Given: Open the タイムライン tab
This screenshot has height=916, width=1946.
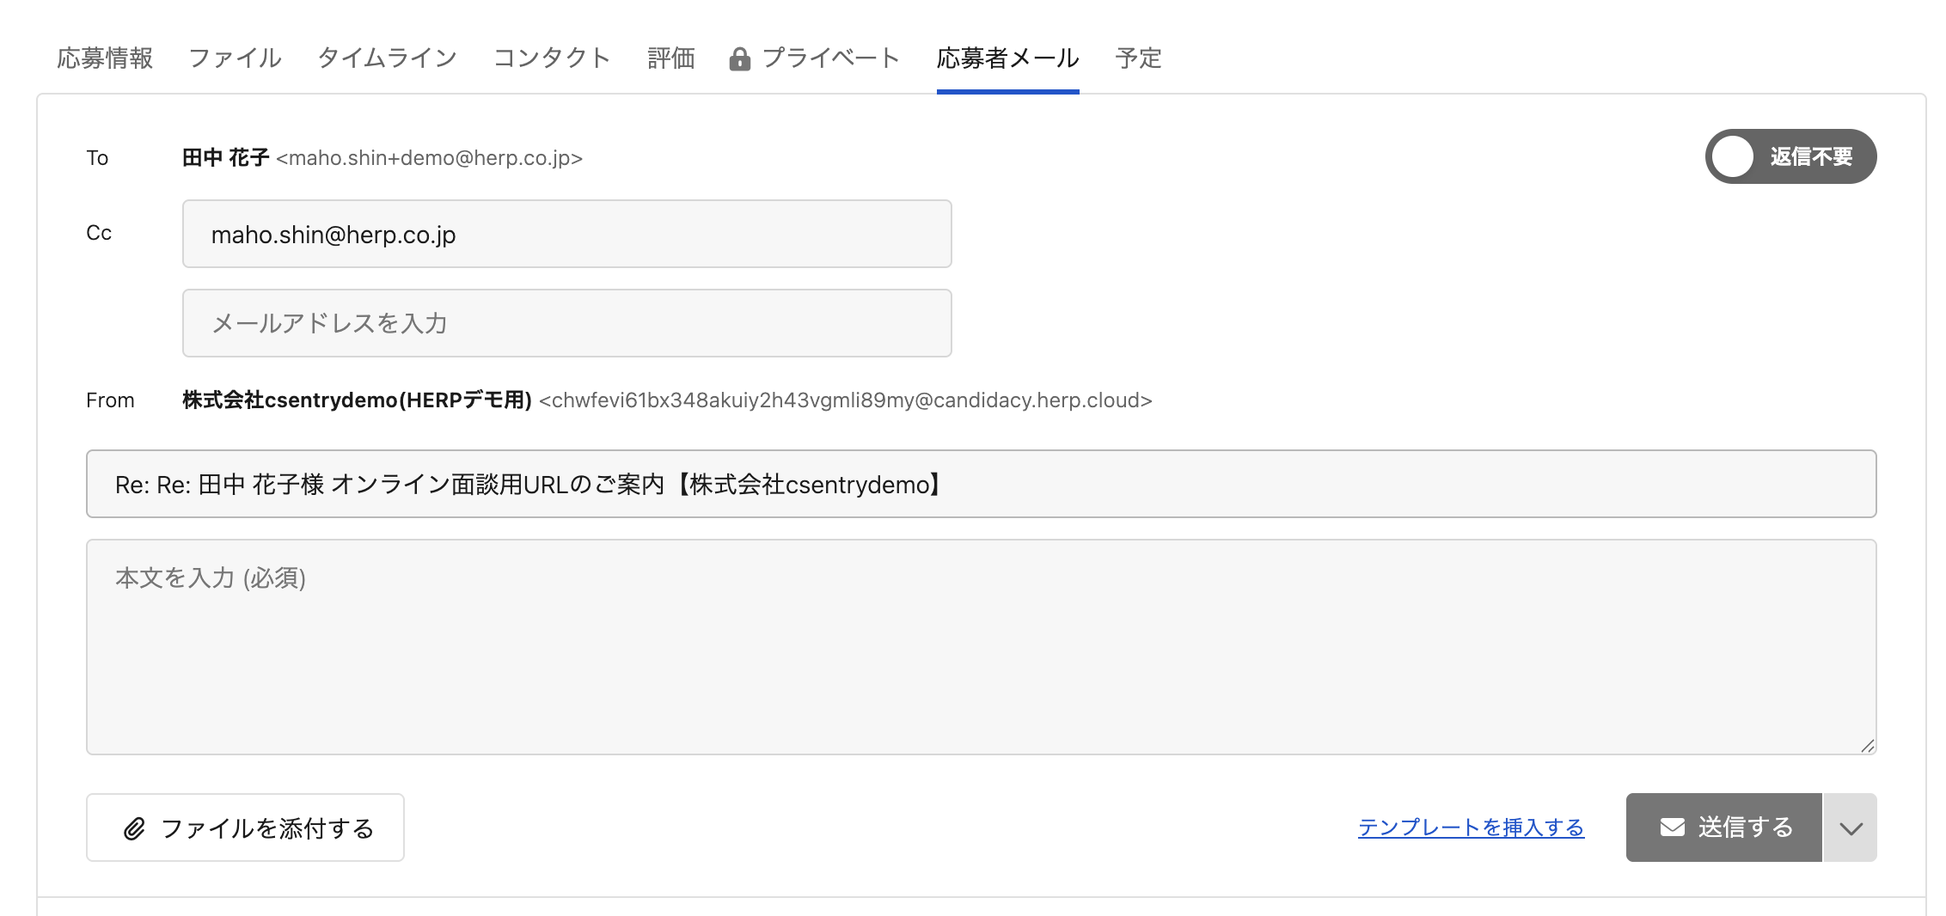Looking at the screenshot, I should point(387,58).
